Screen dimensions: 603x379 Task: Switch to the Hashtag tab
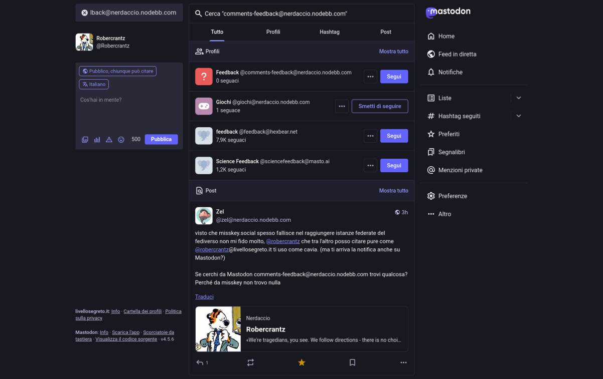pos(330,32)
